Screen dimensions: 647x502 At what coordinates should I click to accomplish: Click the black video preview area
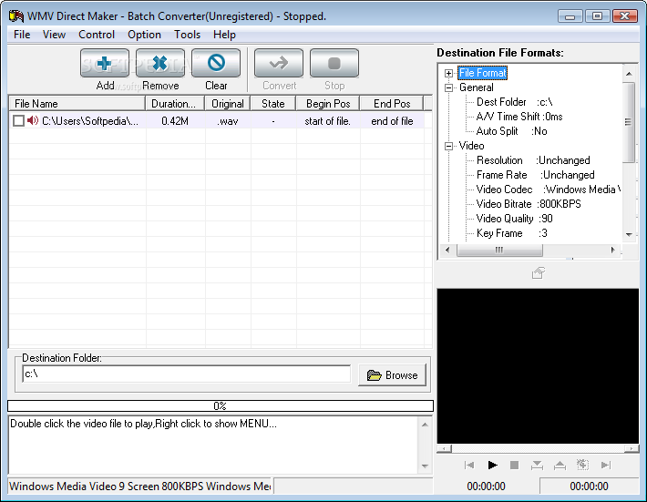pyautogui.click(x=538, y=366)
